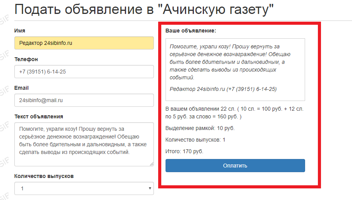Click the 'Итого: 170 руб.' text
Viewport: 352px width, 200px height.
tap(184, 151)
